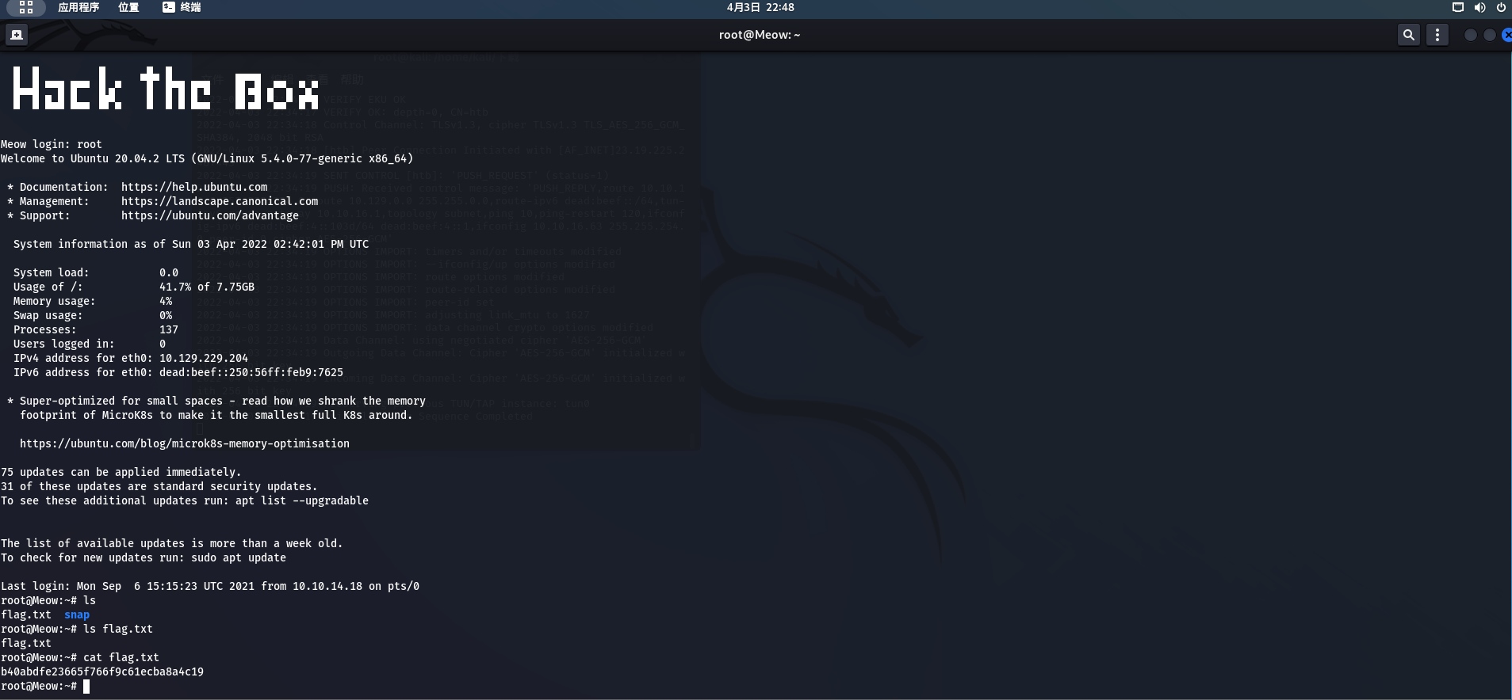Screen dimensions: 1512x700
Task: Click the screen display tray icon
Action: pos(1457,7)
